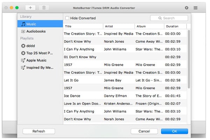The image size is (210, 140).
Task: Click artist 'Kristen Anderso...'
Action: pyautogui.click(x=118, y=104)
